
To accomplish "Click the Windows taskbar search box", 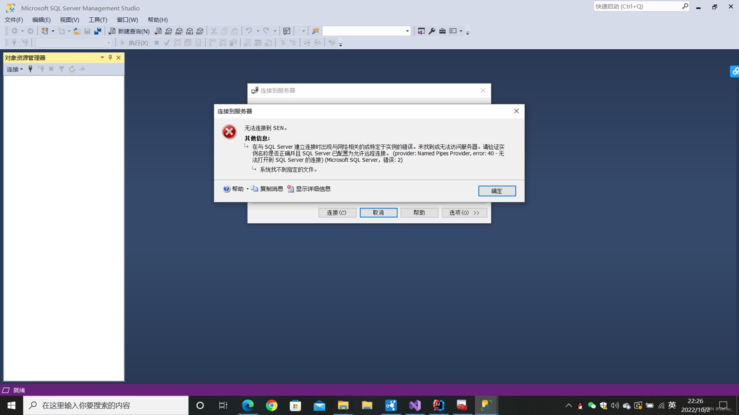I will 106,405.
